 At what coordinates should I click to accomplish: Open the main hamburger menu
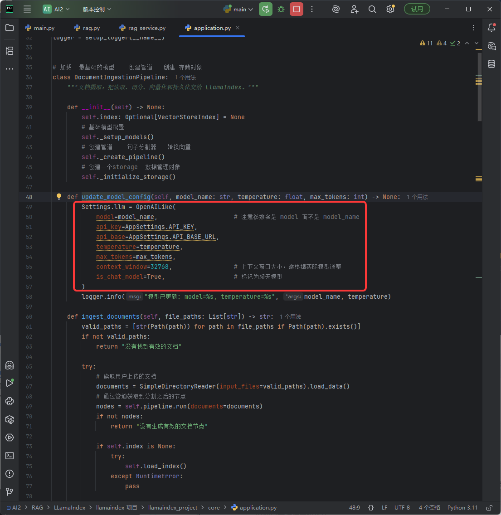tap(27, 9)
